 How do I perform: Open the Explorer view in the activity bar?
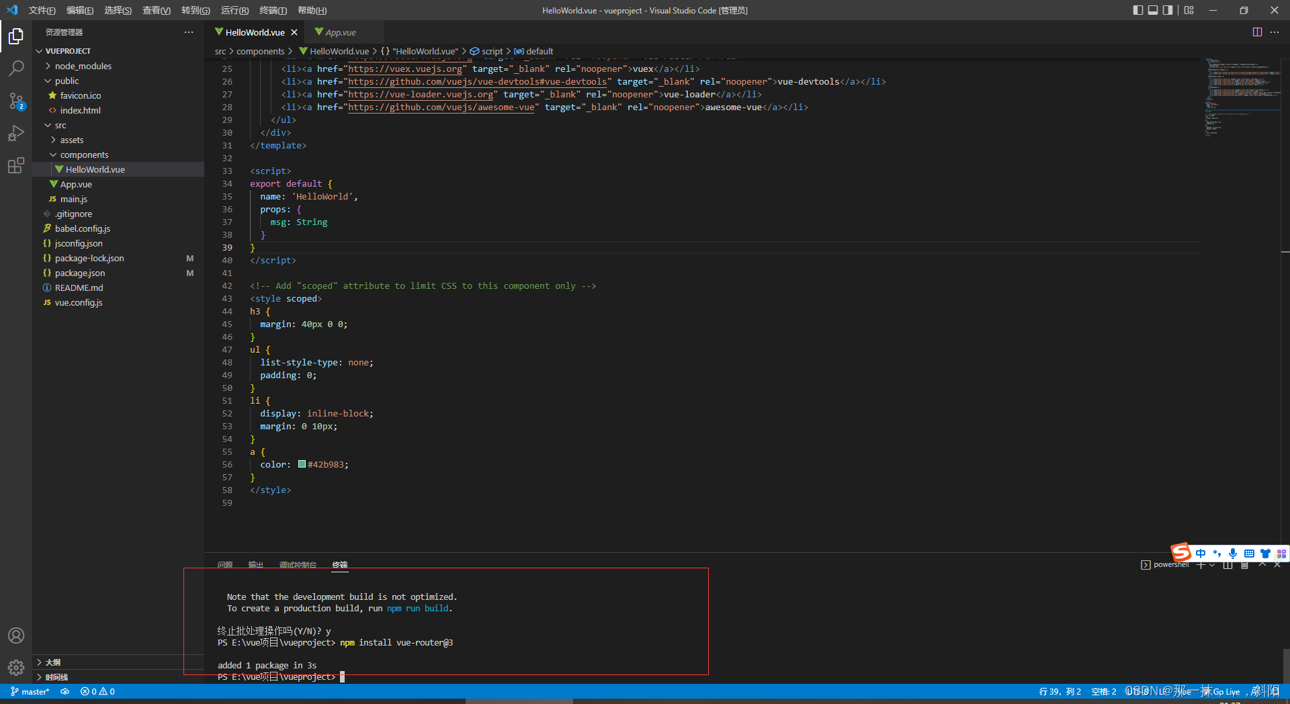point(16,36)
